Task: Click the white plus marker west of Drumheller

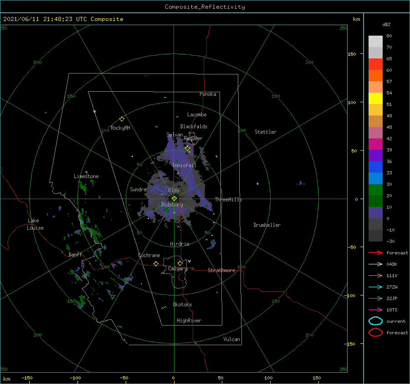Action: pyautogui.click(x=257, y=184)
